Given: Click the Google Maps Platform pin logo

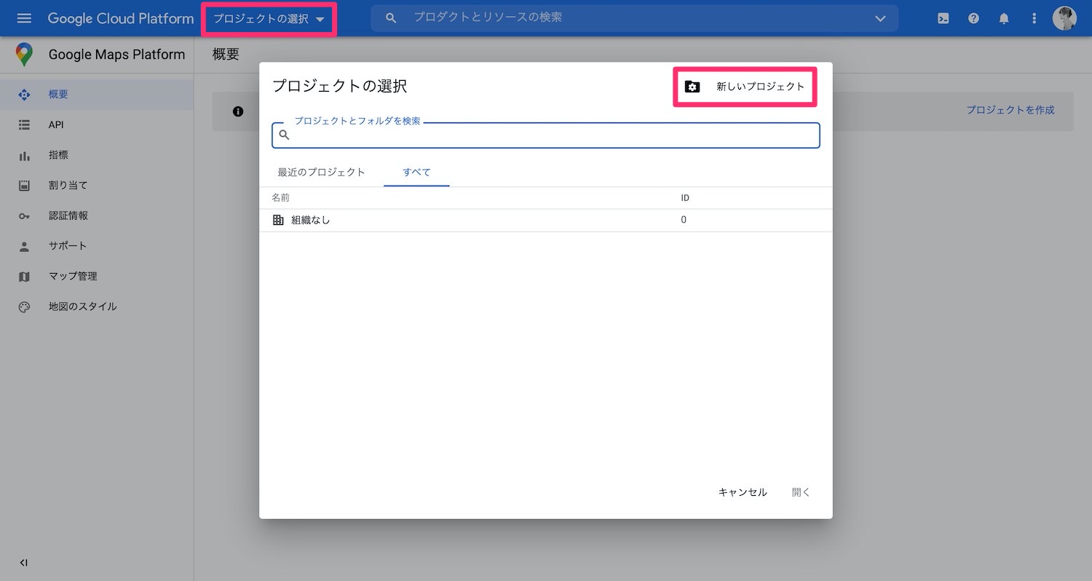Looking at the screenshot, I should point(24,54).
